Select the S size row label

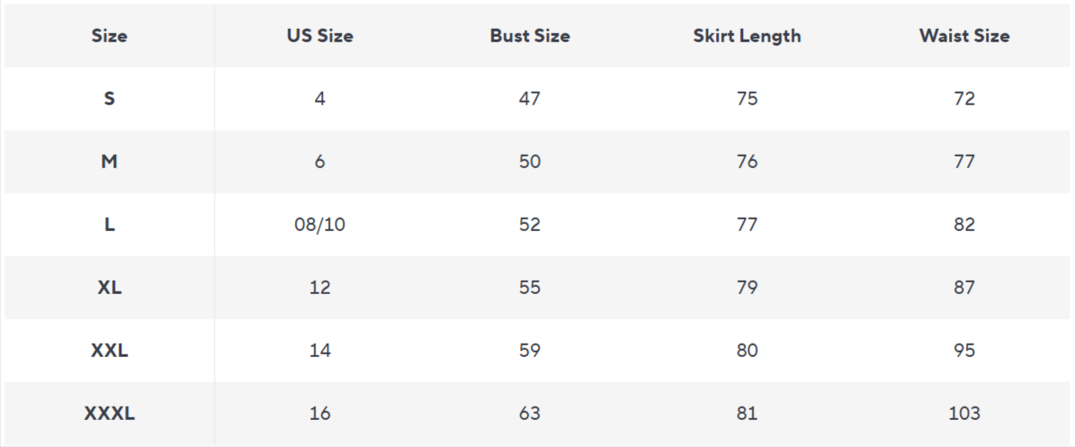pos(109,99)
